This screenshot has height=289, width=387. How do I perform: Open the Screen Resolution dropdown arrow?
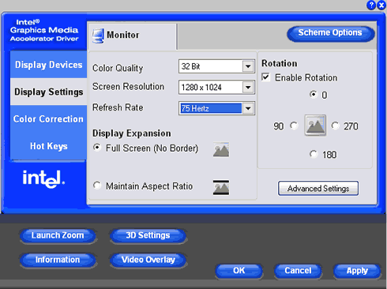(248, 87)
